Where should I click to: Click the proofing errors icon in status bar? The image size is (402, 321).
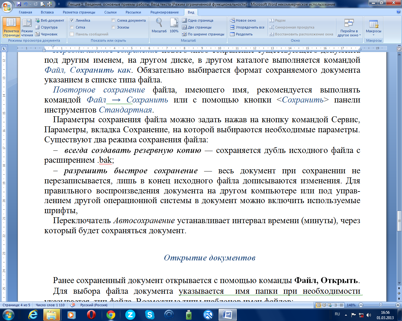[73, 305]
